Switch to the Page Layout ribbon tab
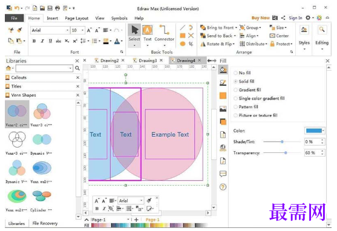This screenshot has height=231, width=337. [77, 18]
